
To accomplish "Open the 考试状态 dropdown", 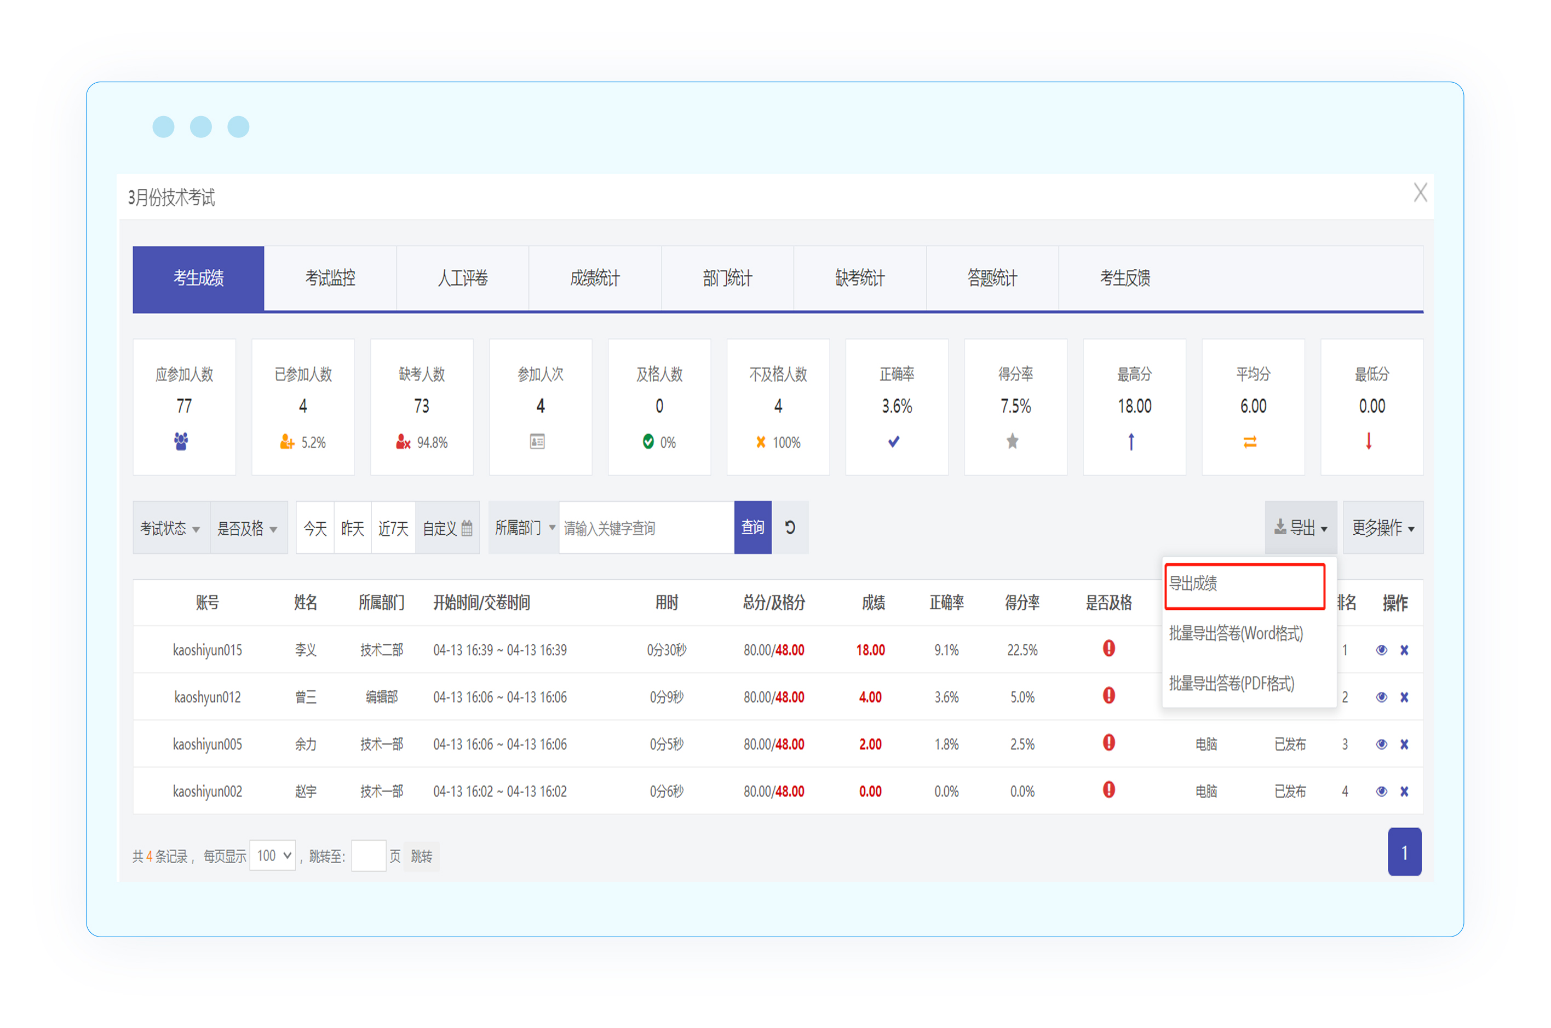I will [x=170, y=528].
